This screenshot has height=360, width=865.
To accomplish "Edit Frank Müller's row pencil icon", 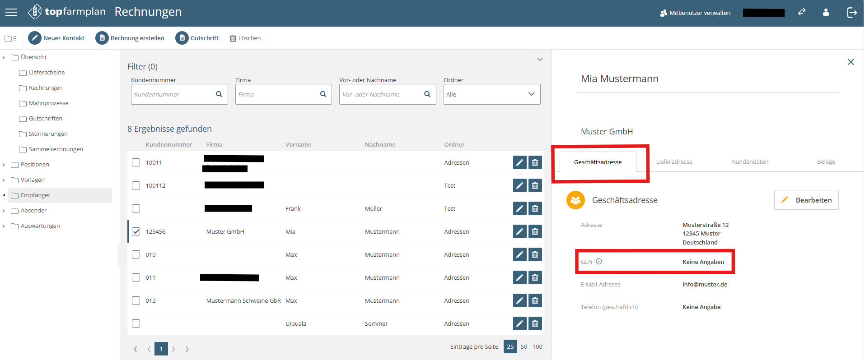I will 520,208.
